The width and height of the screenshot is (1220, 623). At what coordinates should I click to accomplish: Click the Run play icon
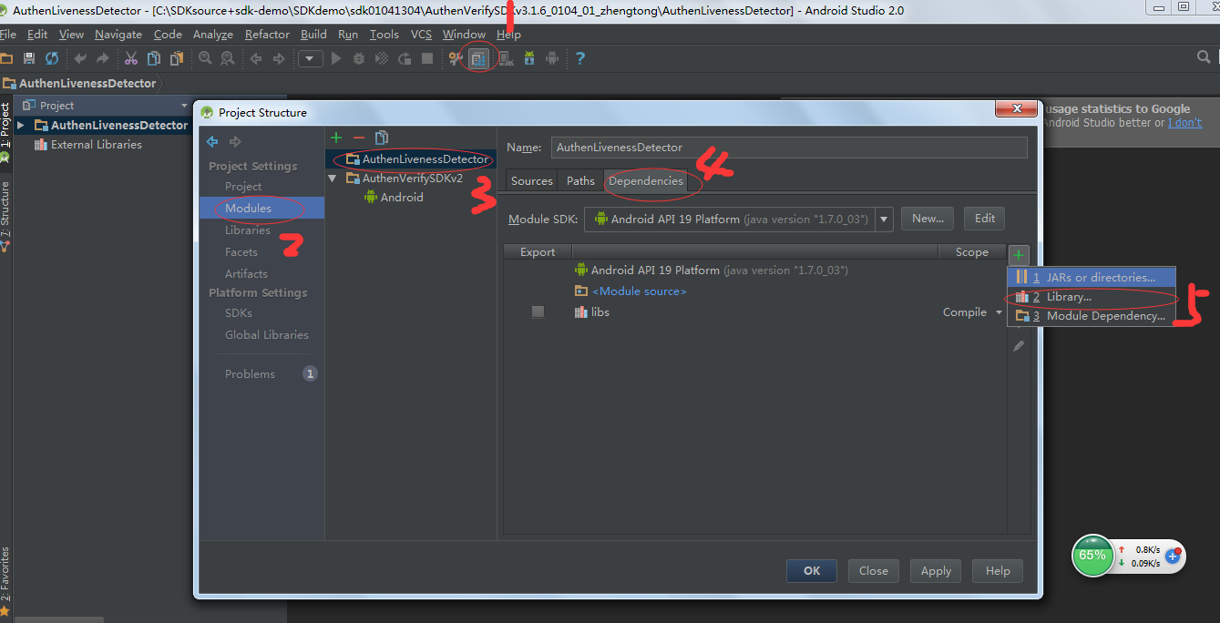click(x=336, y=58)
